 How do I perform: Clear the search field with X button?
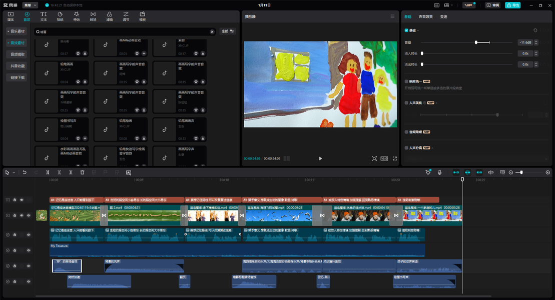coord(212,32)
